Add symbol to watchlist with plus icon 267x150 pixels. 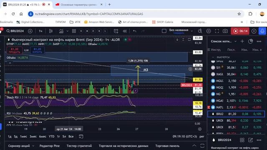pyautogui.click(x=242, y=41)
